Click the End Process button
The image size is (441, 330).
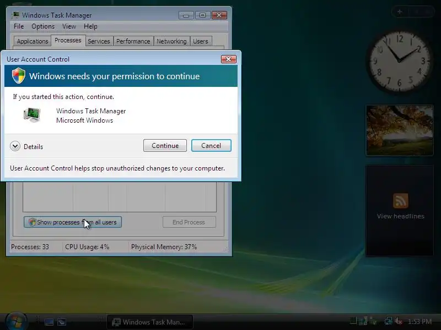(x=189, y=222)
